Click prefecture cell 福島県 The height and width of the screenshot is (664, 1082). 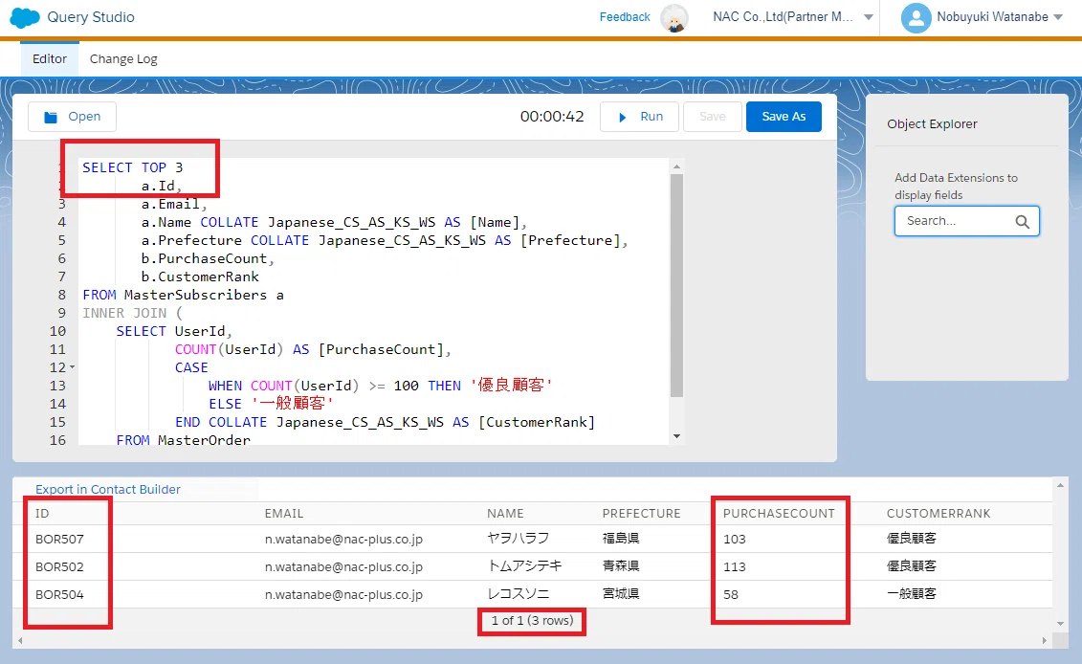pos(620,539)
